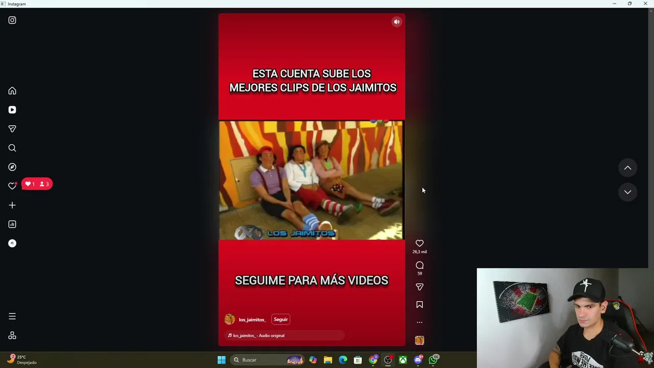This screenshot has height=368, width=654.
Task: Open Google Chrome from taskbar
Action: click(x=373, y=360)
